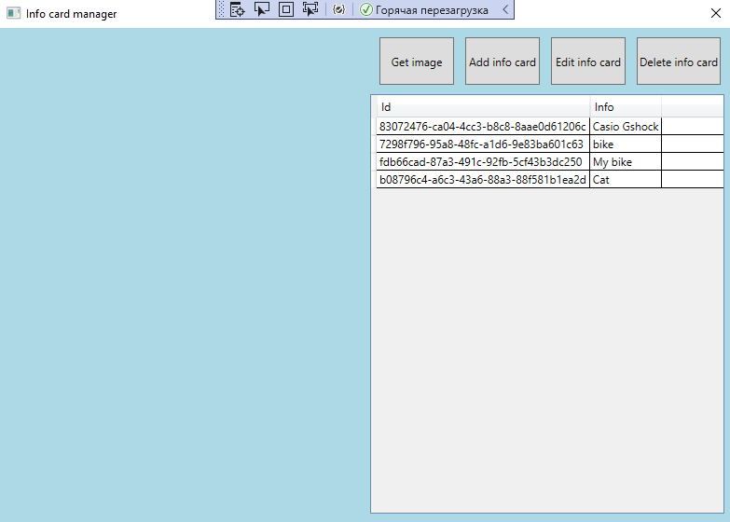Click the Горячая перезагрузка label

click(432, 9)
